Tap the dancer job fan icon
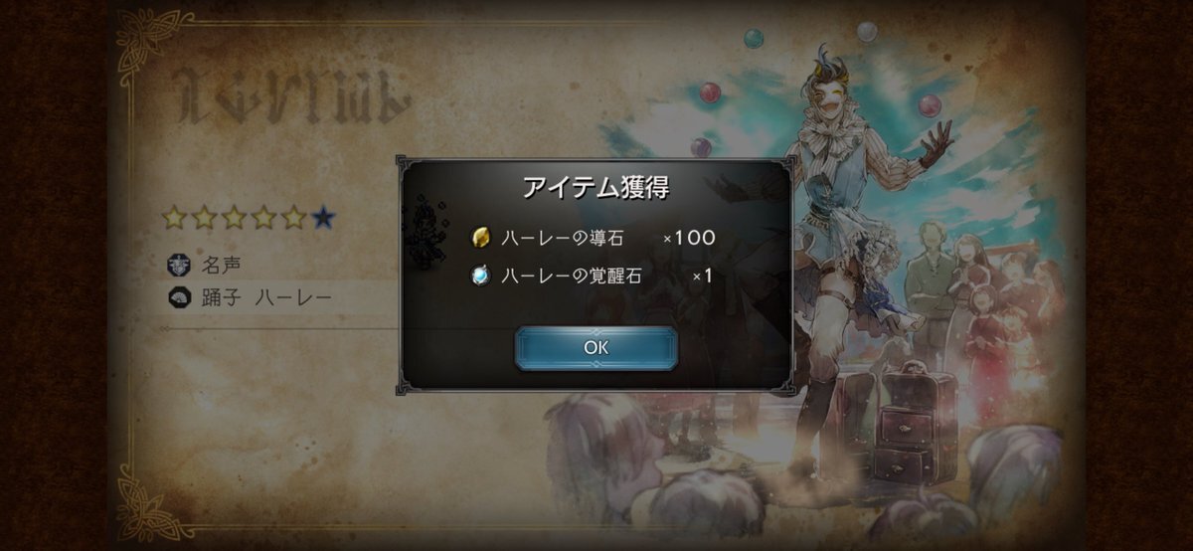This screenshot has width=1193, height=551. click(x=180, y=297)
